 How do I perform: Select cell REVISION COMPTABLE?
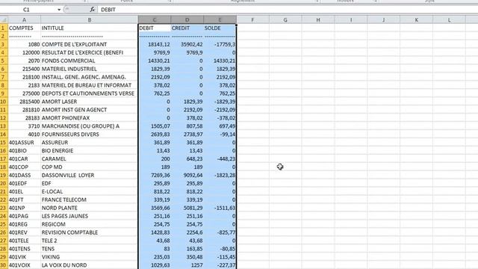point(90,232)
